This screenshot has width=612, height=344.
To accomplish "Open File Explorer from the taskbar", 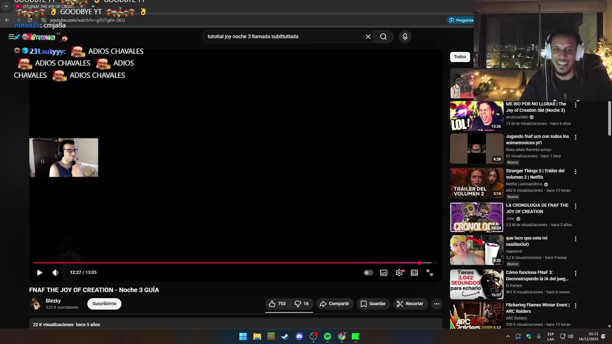I will (x=257, y=336).
